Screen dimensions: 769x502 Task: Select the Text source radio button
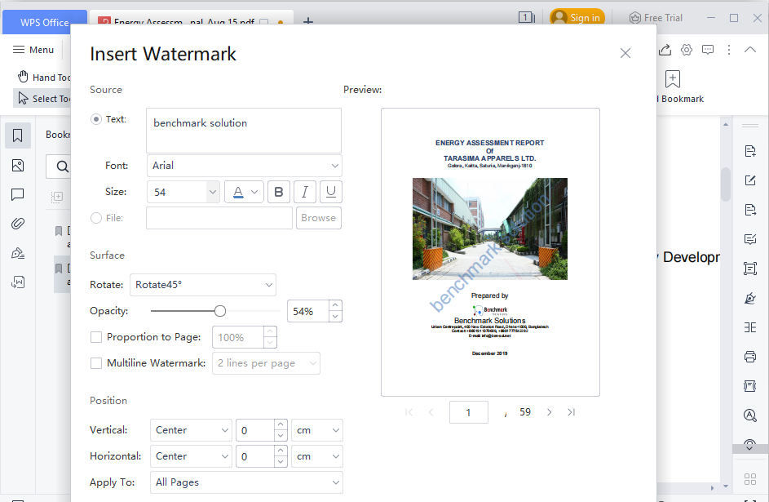coord(96,119)
